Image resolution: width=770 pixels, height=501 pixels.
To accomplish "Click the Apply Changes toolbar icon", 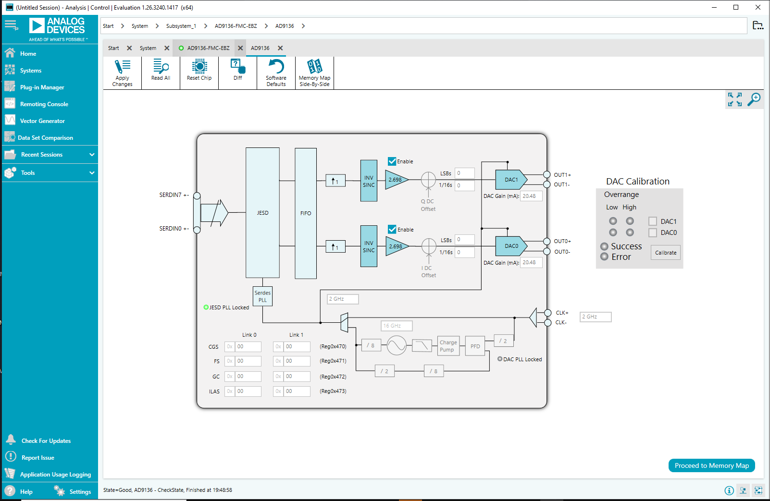I will (122, 67).
